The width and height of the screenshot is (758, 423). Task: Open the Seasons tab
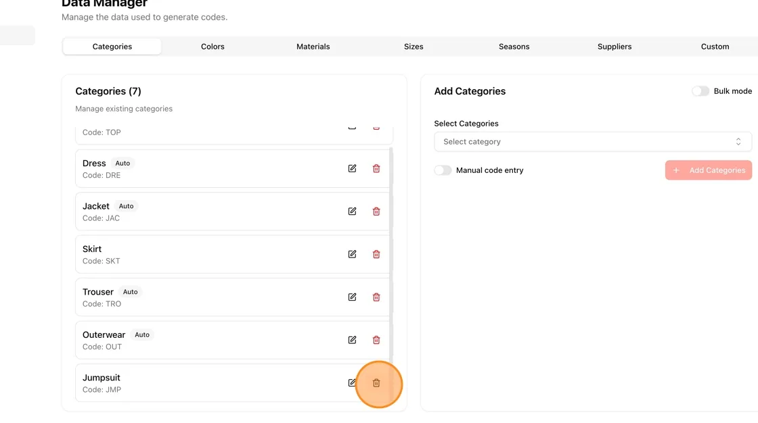point(514,47)
